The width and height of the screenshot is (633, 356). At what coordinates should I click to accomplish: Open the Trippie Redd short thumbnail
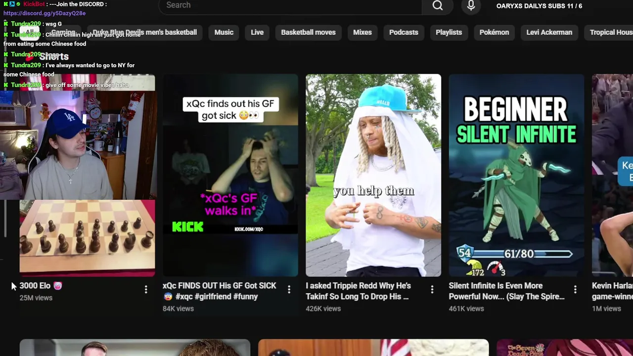pos(373,175)
